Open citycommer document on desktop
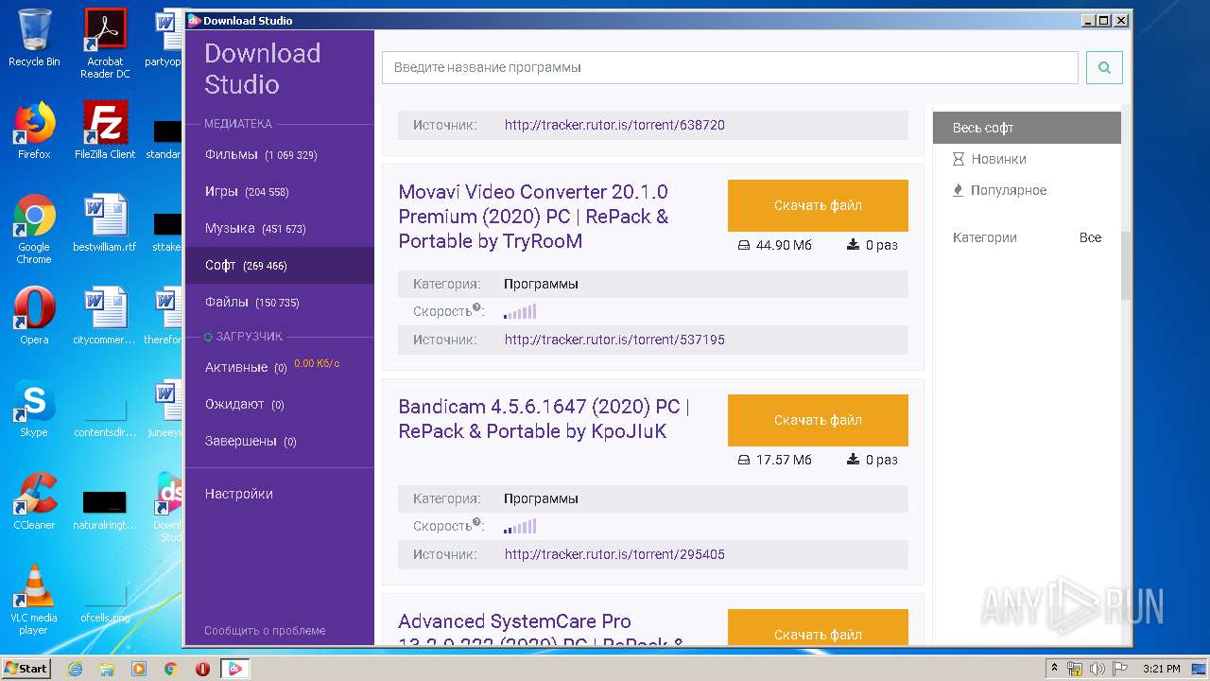Image resolution: width=1210 pixels, height=681 pixels. coord(105,316)
